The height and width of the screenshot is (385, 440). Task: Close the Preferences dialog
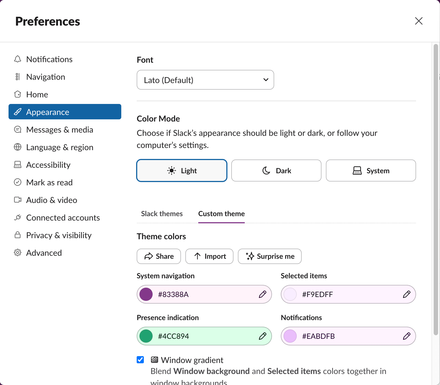pyautogui.click(x=419, y=21)
